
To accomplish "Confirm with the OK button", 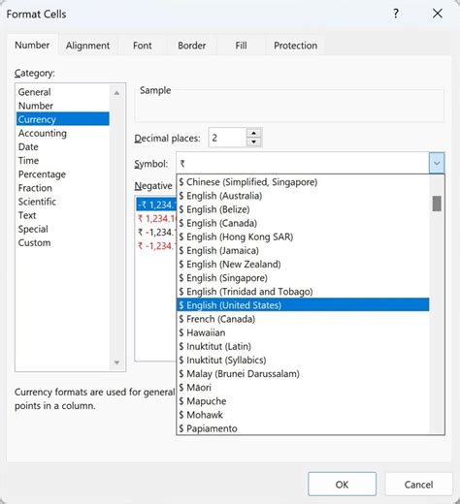I will (342, 485).
